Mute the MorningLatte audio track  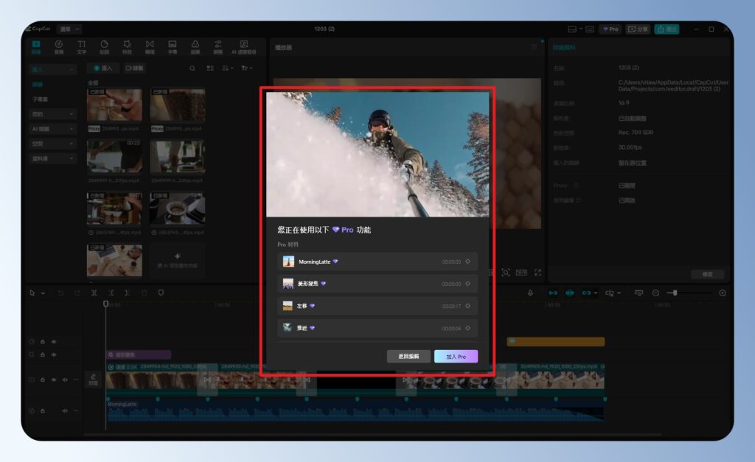(x=65, y=410)
